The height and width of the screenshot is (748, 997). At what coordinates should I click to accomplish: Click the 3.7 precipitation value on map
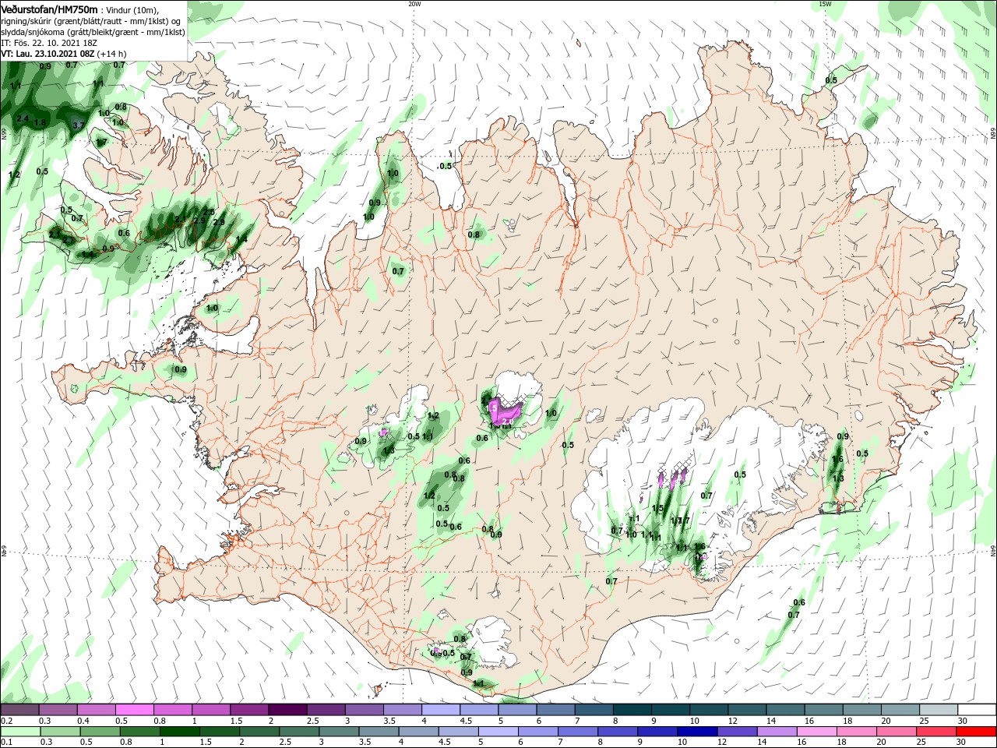(78, 125)
